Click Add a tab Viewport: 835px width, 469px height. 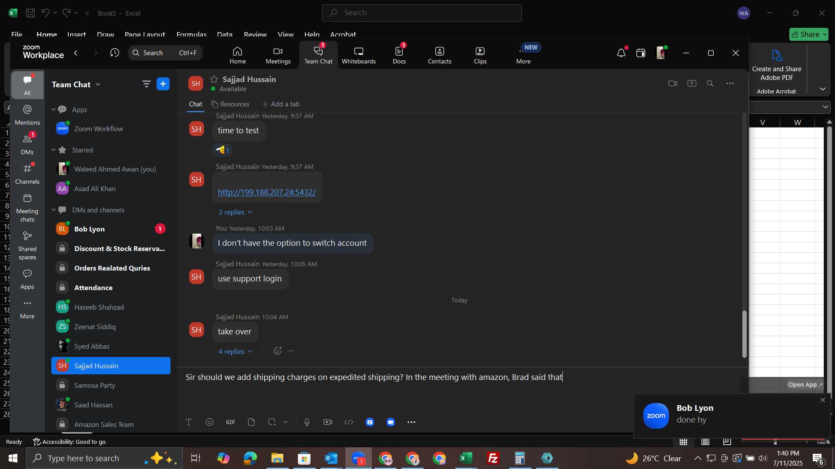coord(281,104)
